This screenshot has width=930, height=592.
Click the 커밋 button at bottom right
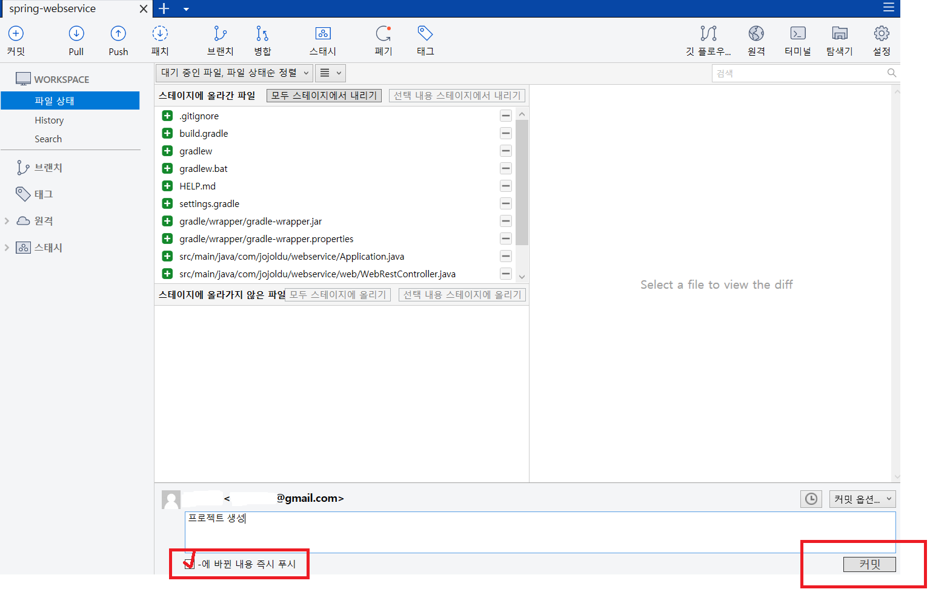[x=869, y=564]
